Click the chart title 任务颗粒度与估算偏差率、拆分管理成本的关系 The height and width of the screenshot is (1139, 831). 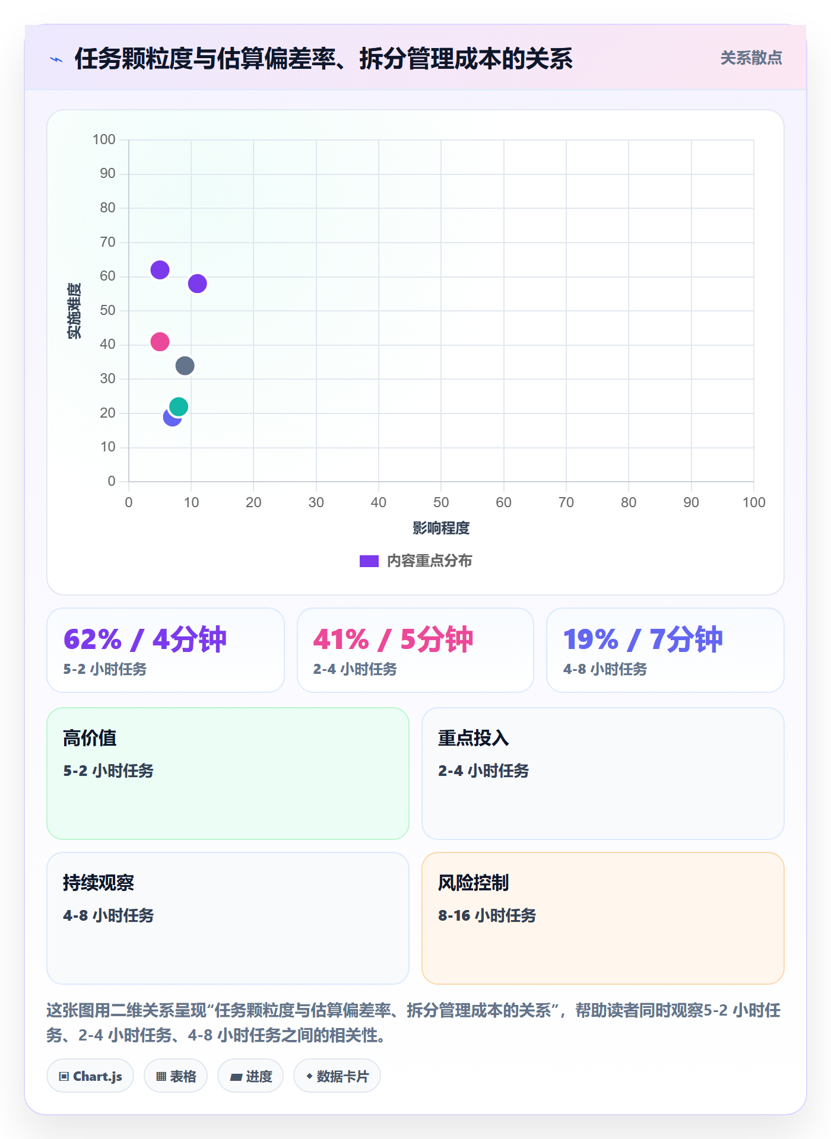click(323, 59)
